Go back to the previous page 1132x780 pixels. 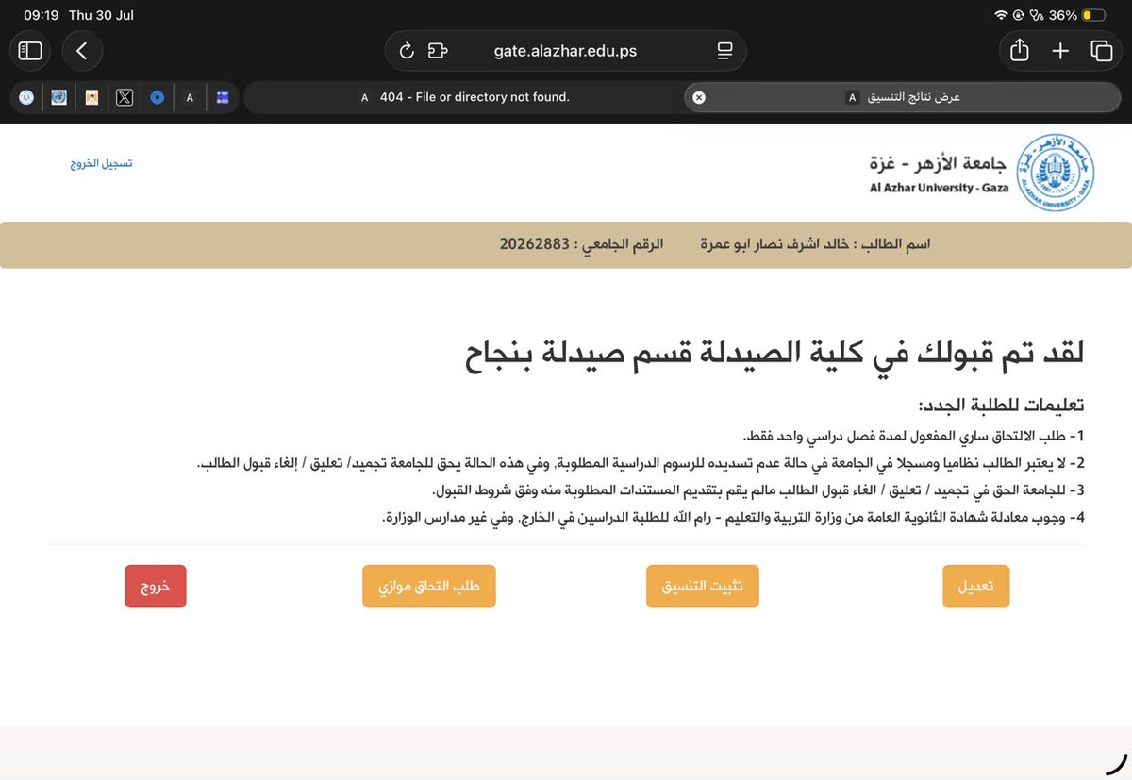coord(82,51)
